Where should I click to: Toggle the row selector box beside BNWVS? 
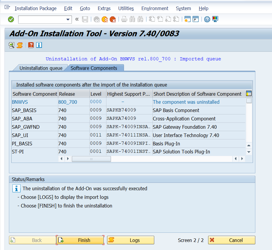[249, 101]
